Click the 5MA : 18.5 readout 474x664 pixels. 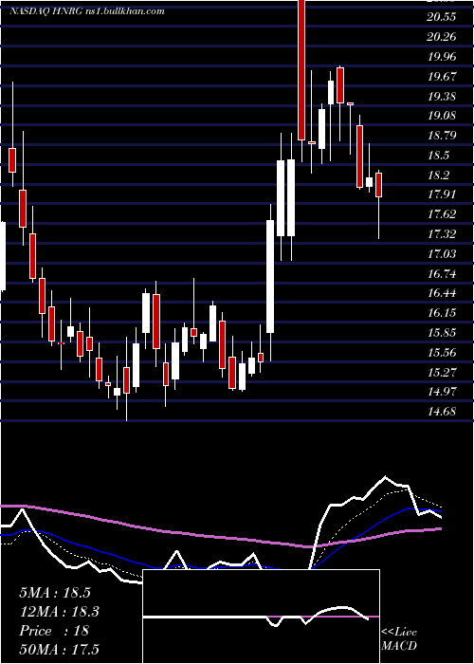(x=55, y=593)
